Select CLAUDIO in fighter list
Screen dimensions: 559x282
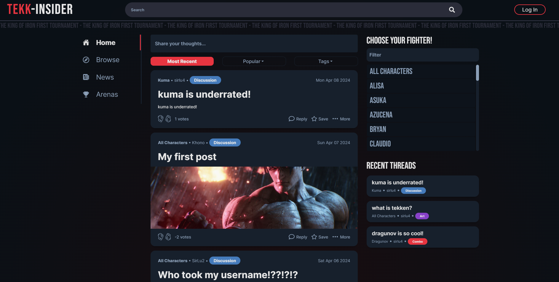pyautogui.click(x=421, y=144)
